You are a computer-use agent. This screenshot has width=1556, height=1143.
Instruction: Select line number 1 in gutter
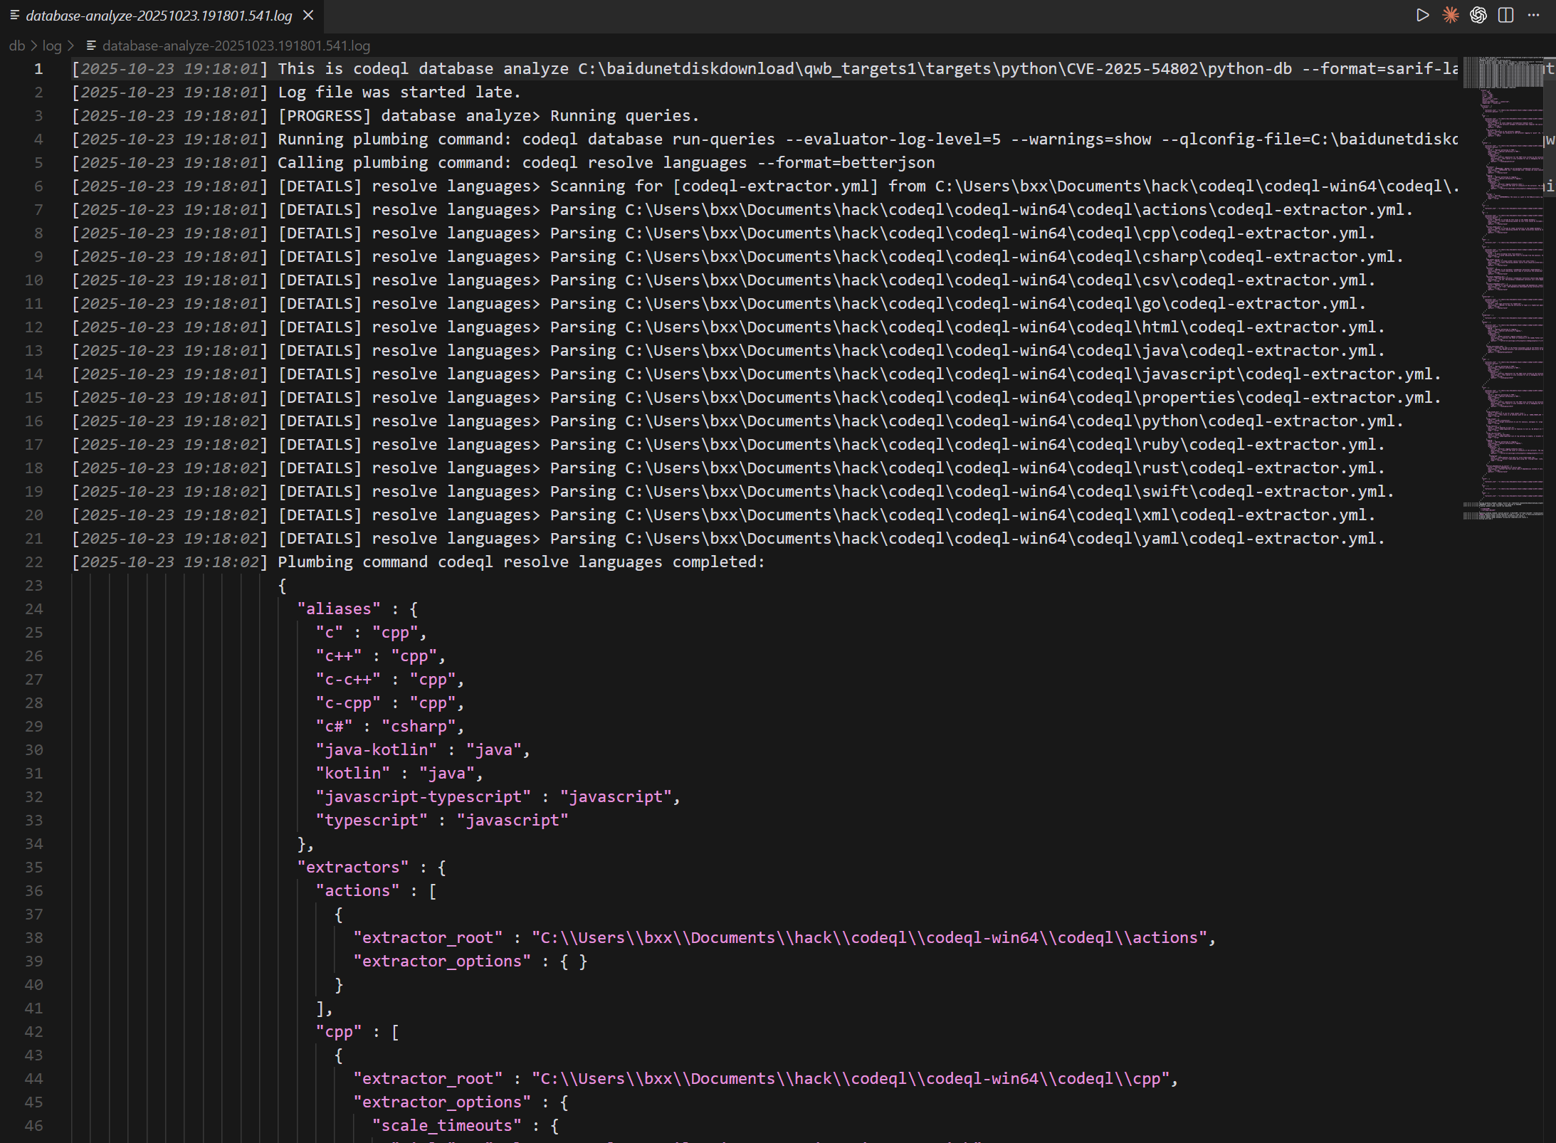pyautogui.click(x=38, y=69)
